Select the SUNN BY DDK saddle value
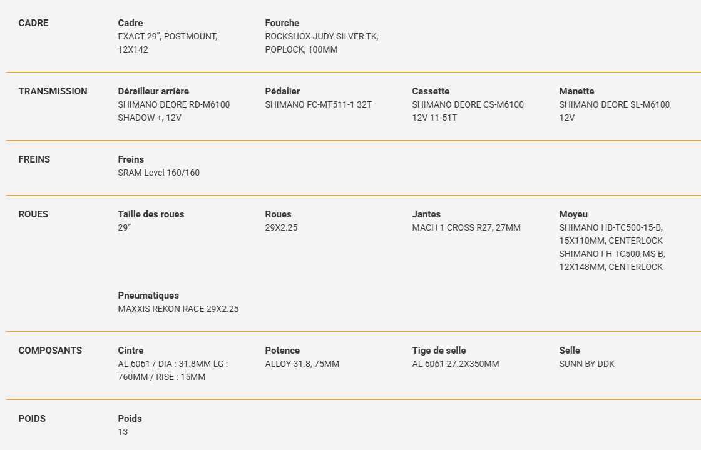701x450 pixels. (x=586, y=364)
